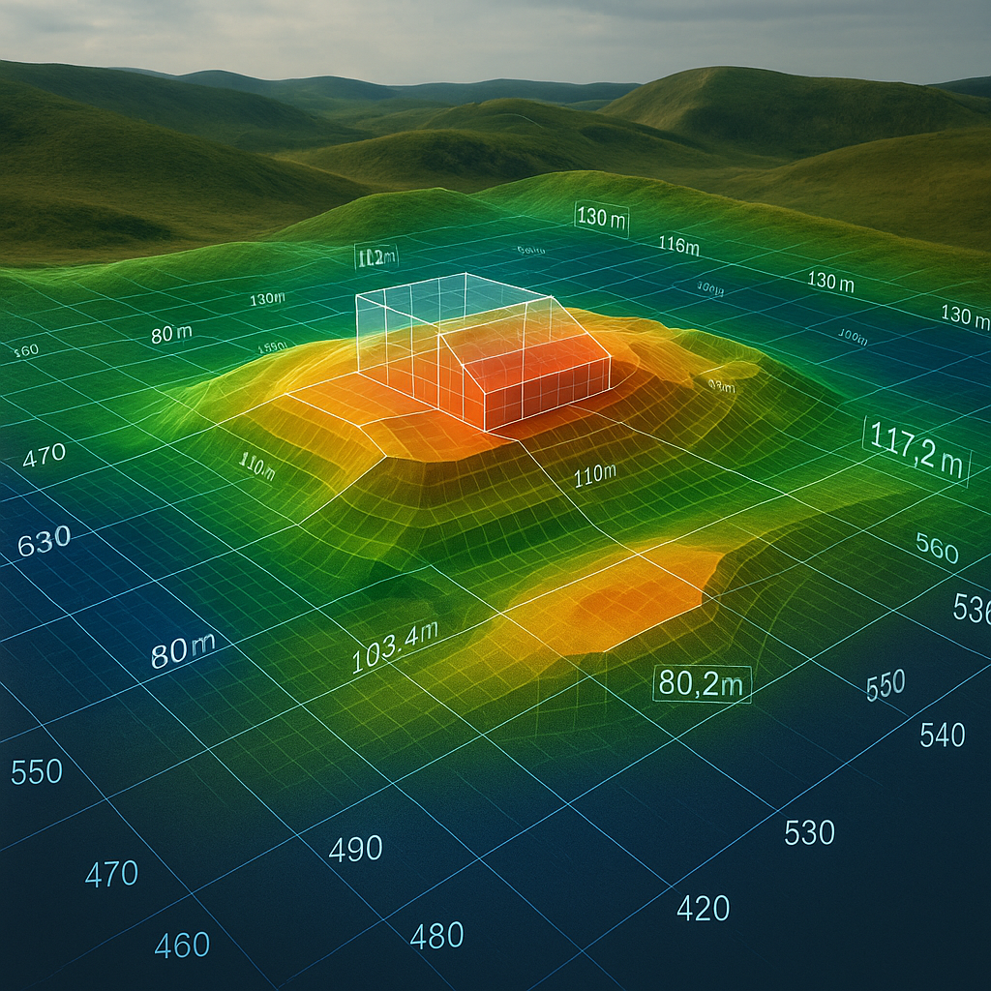Click the 630 grid coordinate label
Viewport: 991px width, 991px height.
tap(44, 542)
